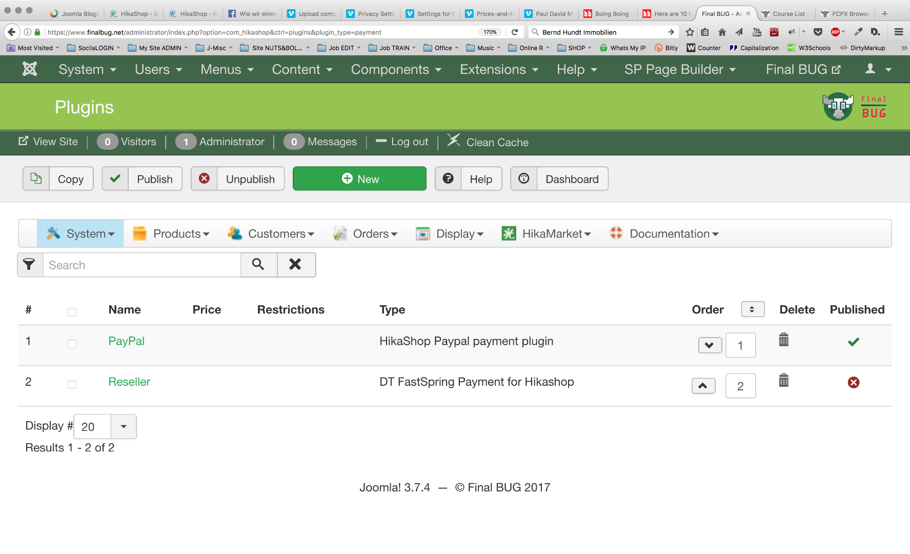The height and width of the screenshot is (554, 910).
Task: Expand the System top menu
Action: pyautogui.click(x=88, y=69)
